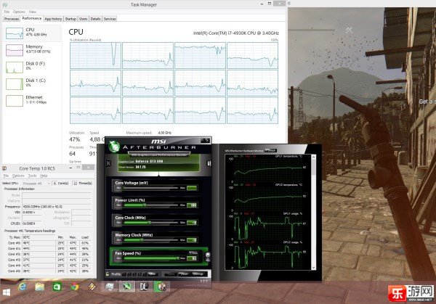Select the Memory item in Task Manager sidebar
Image resolution: width=436 pixels, height=304 pixels.
(32, 50)
